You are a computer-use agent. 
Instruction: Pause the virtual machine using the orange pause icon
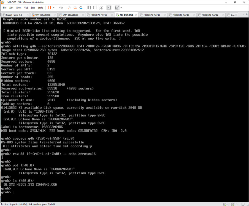point(50,8)
